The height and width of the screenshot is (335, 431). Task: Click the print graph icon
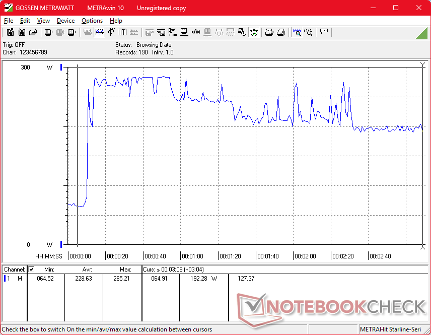click(x=269, y=32)
